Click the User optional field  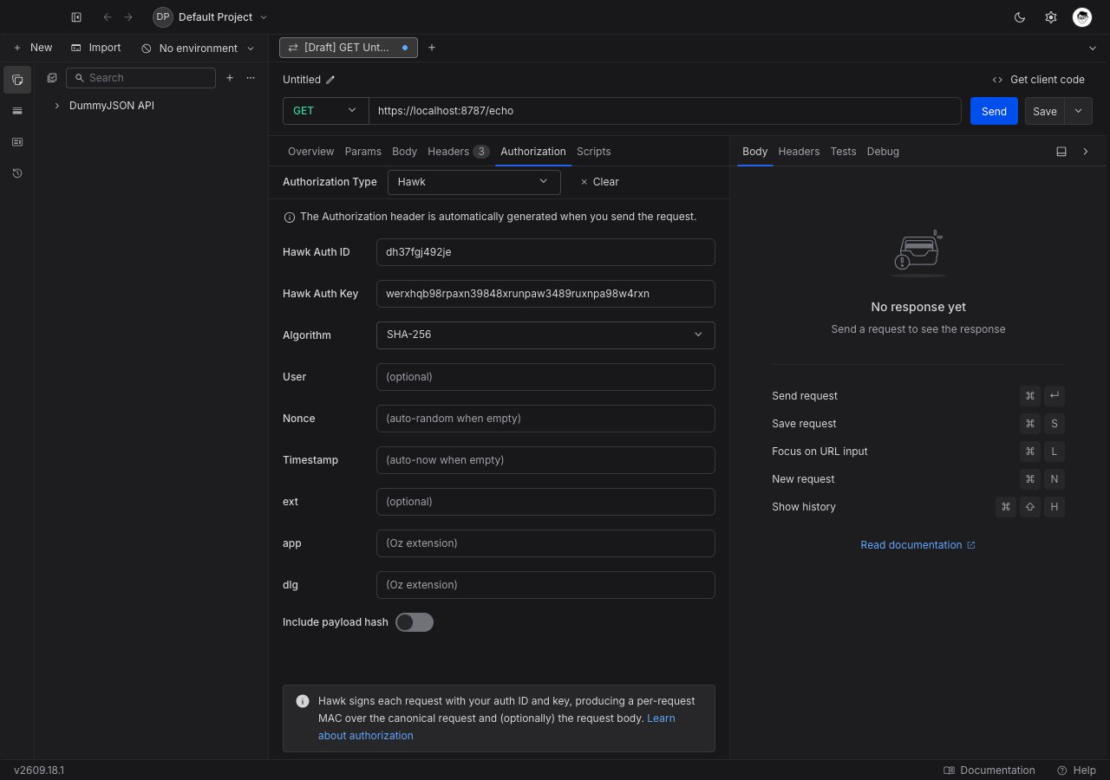545,377
